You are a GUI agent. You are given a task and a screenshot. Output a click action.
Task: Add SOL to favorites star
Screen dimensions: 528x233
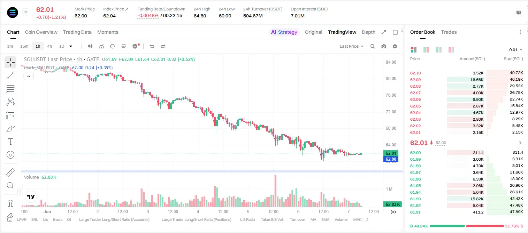[x=26, y=12]
